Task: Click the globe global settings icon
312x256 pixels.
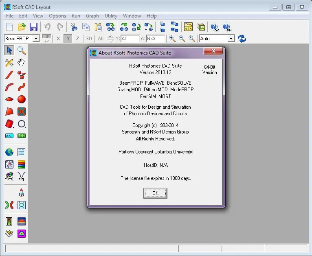Action: click(x=9, y=152)
